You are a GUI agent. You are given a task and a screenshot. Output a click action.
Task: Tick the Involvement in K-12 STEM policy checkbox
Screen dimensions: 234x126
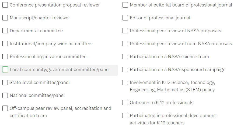click(125, 82)
